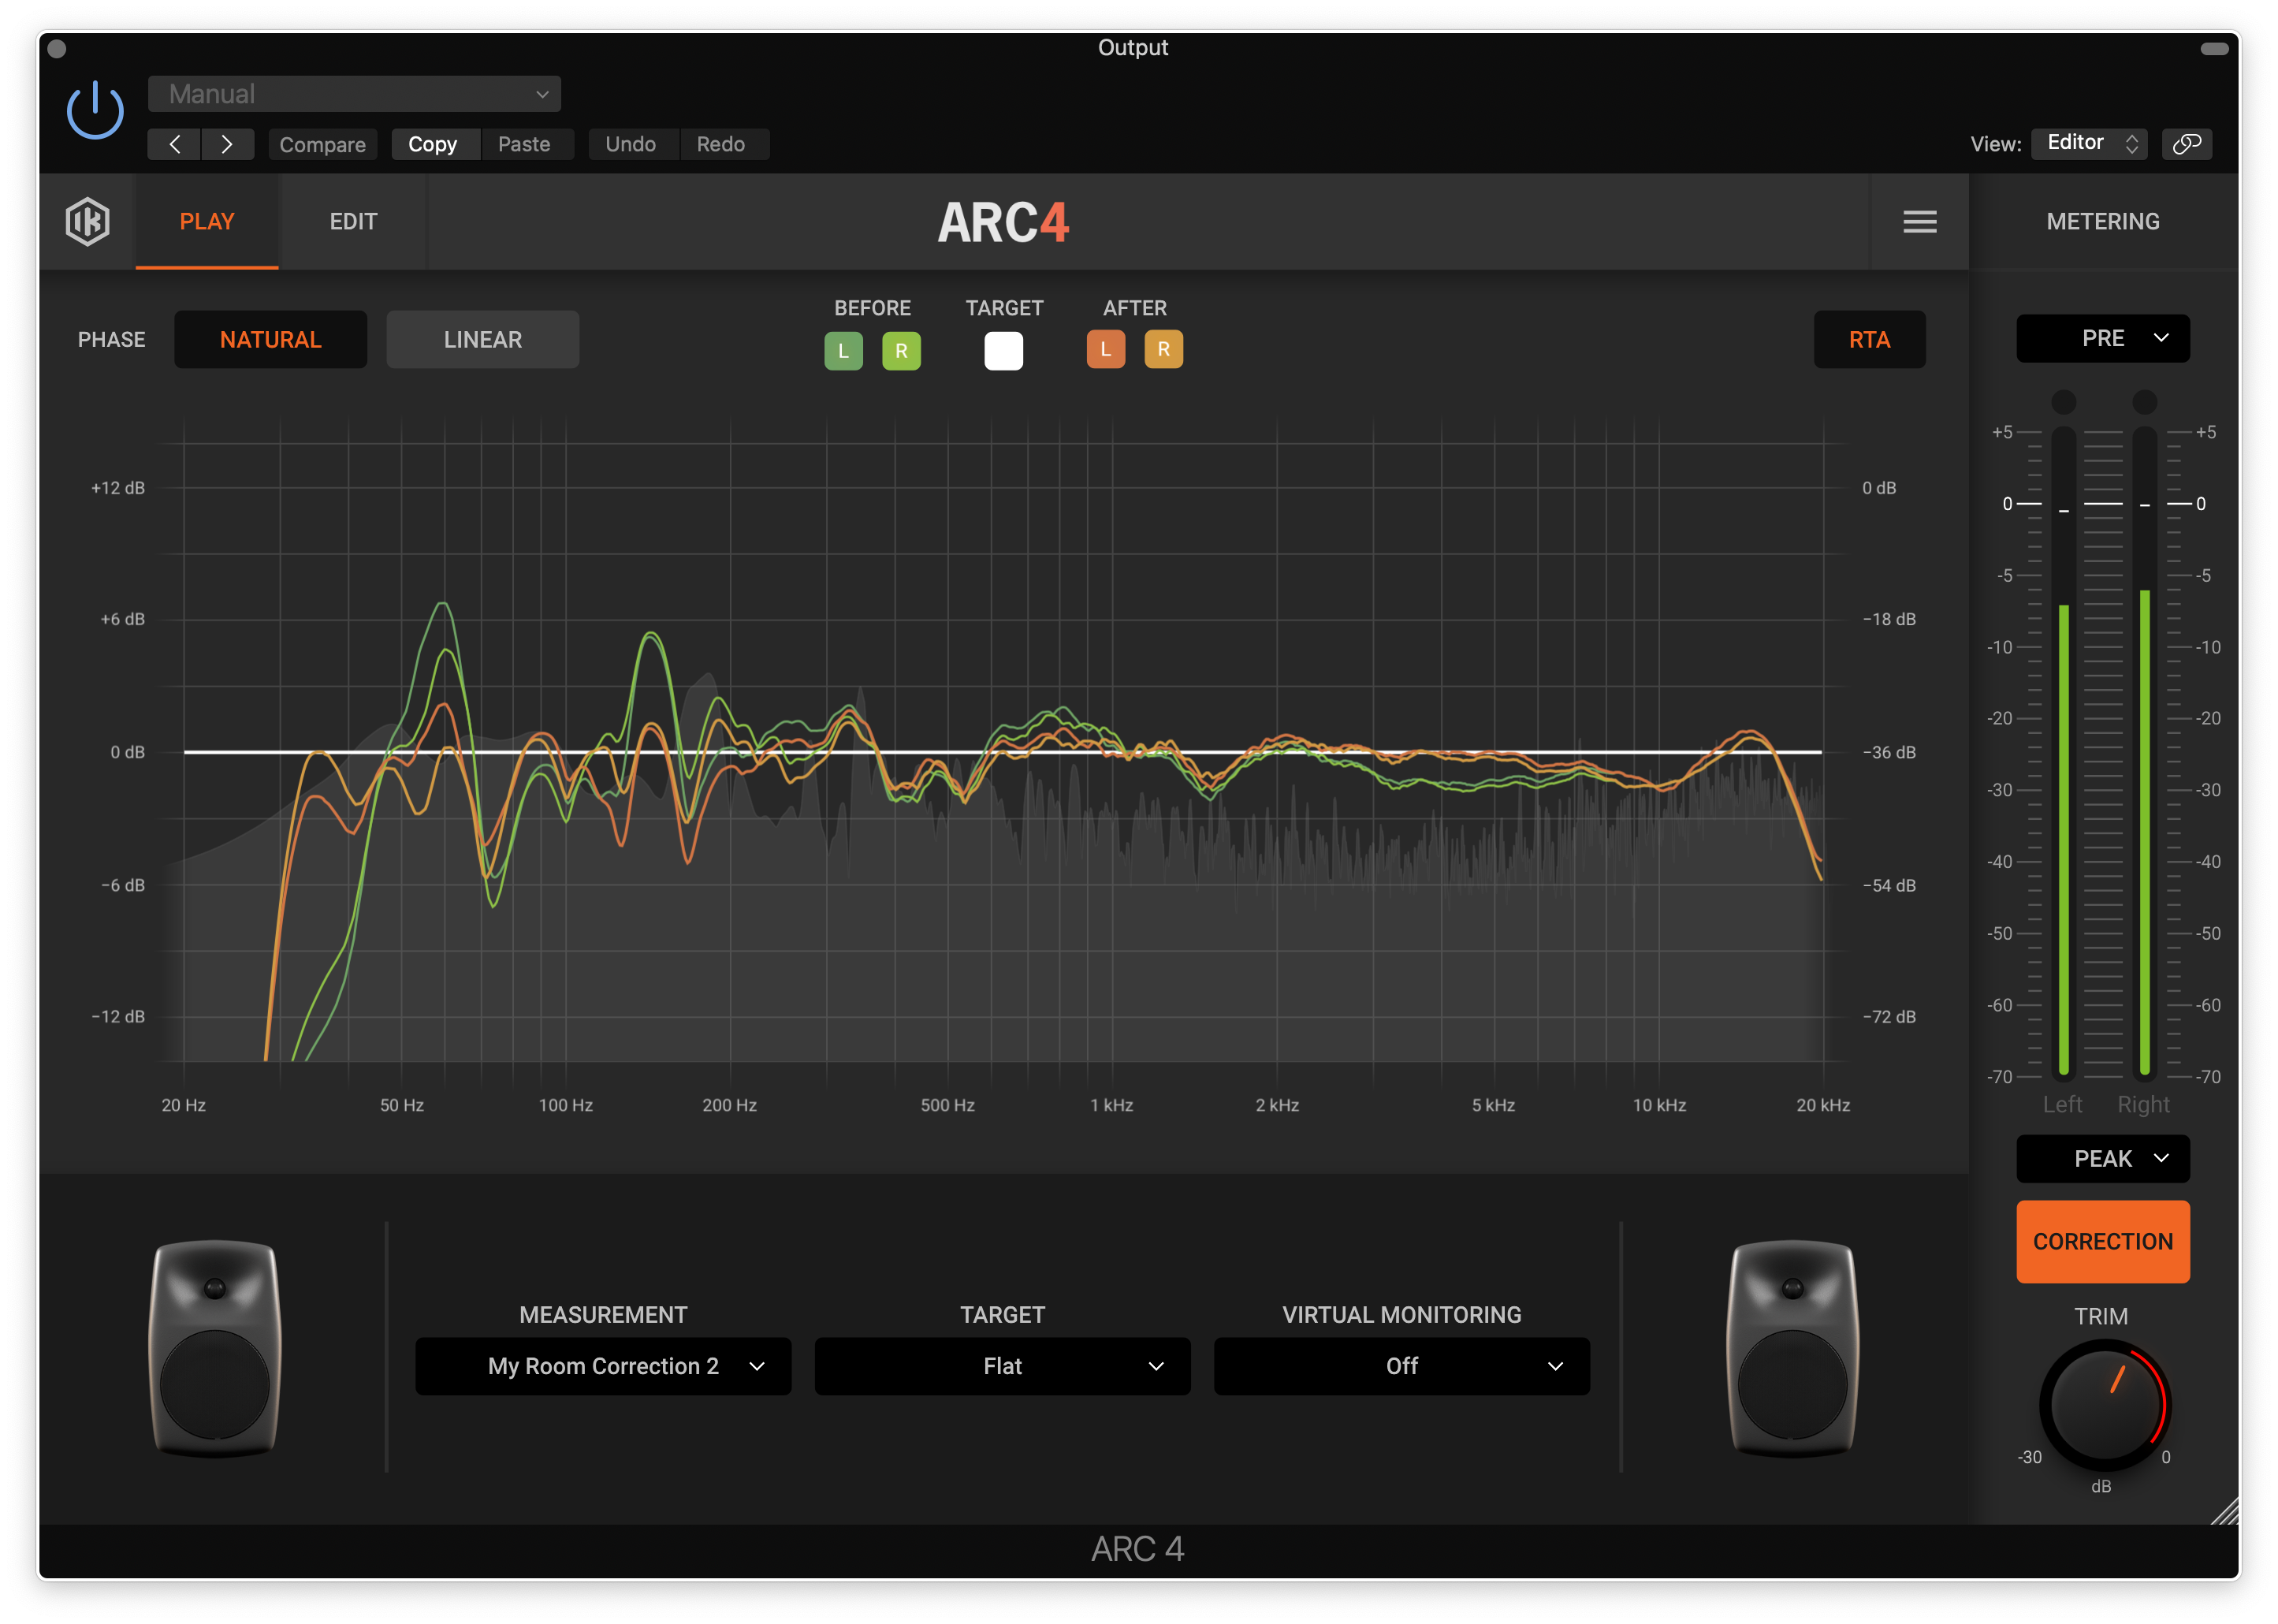Click the ARC4 logo title
This screenshot has height=1624, width=2278.
click(x=1003, y=222)
